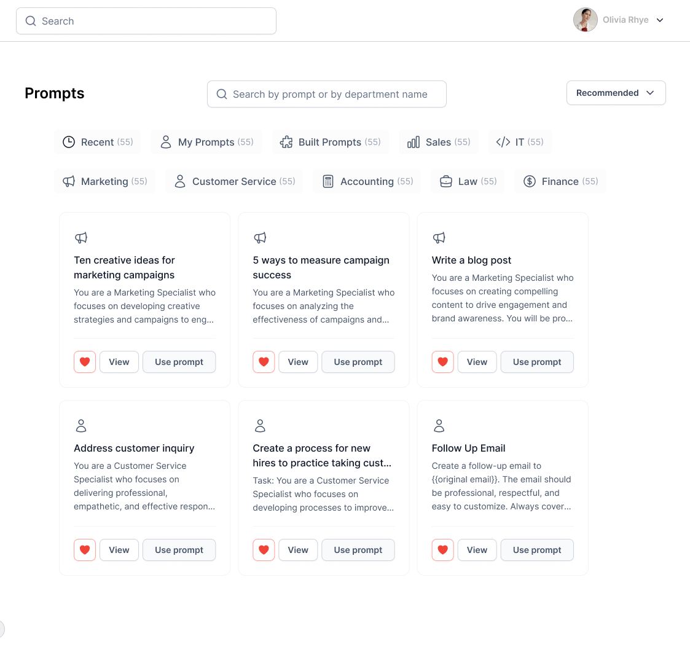
Task: Click the person icon on Follow Up Email card
Action: 439,425
